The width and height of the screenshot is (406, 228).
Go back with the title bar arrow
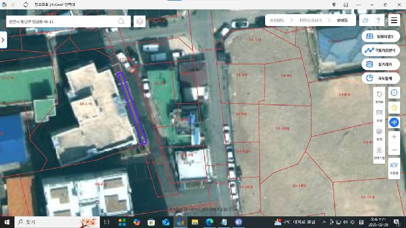14,5
